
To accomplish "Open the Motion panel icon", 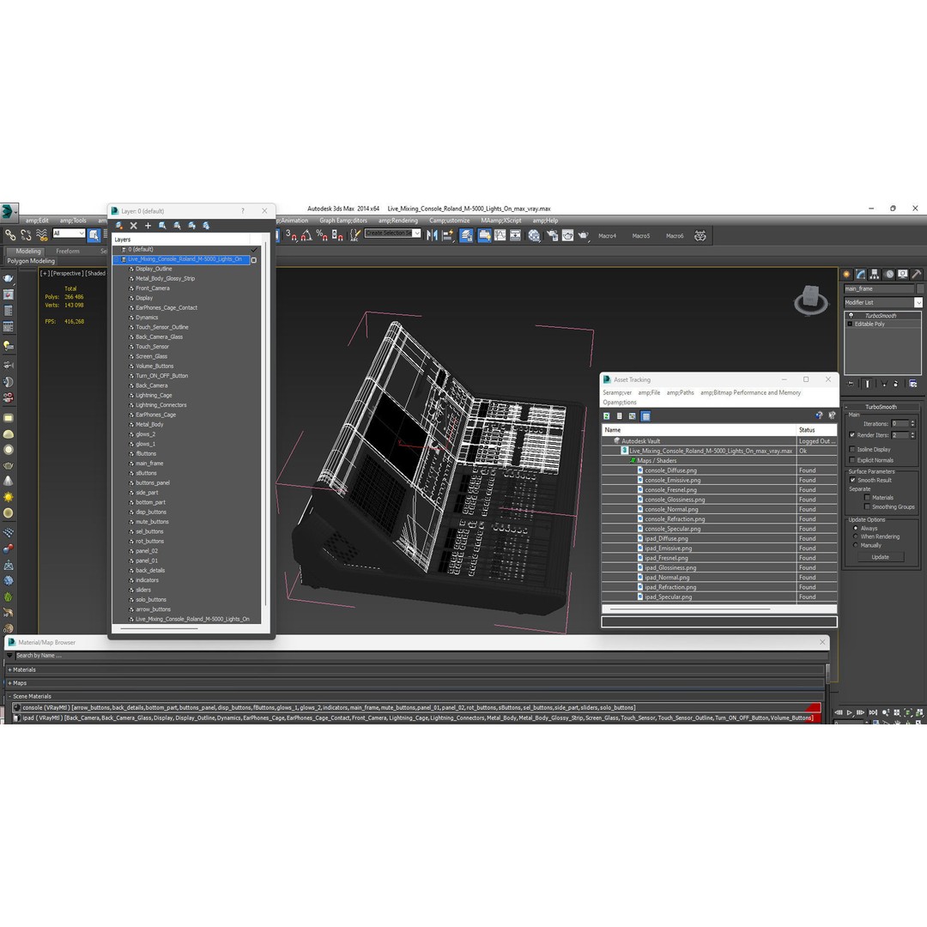I will point(889,275).
